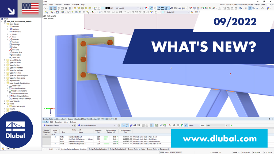Click Edit in results panel menu
The width and height of the screenshot is (274, 154).
coord(51,122)
